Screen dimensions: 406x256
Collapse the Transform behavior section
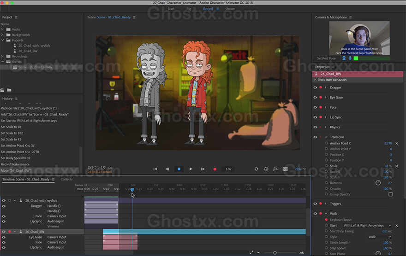[326, 137]
